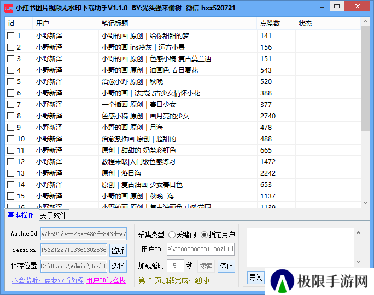Tick the checkbox for row 2
The image size is (374, 295).
[10, 47]
